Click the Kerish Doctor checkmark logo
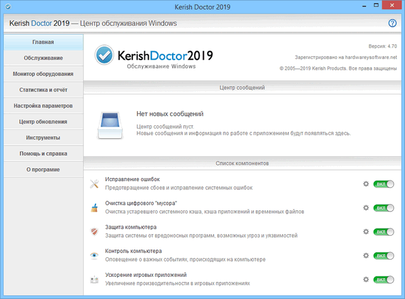This screenshot has height=299, width=405. pyautogui.click(x=104, y=56)
